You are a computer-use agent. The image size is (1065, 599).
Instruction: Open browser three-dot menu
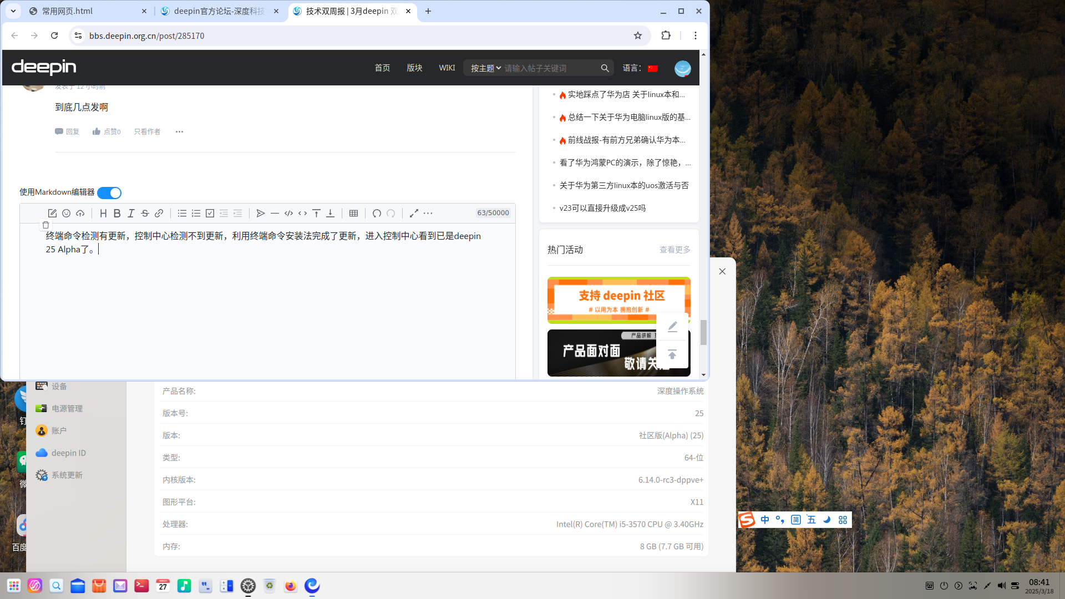[x=695, y=35]
